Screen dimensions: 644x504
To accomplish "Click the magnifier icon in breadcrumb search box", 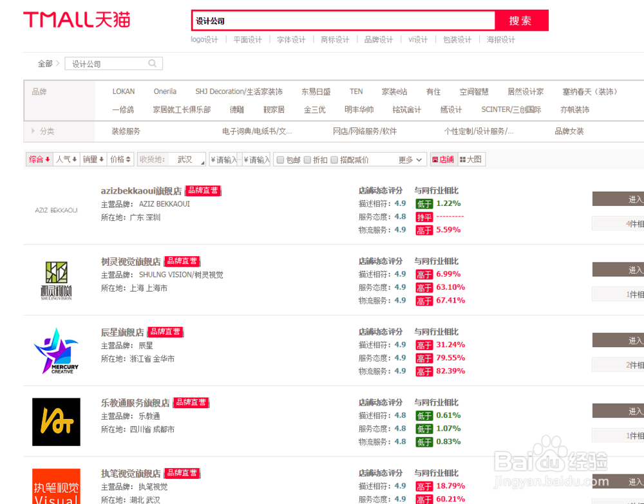I will (x=153, y=64).
